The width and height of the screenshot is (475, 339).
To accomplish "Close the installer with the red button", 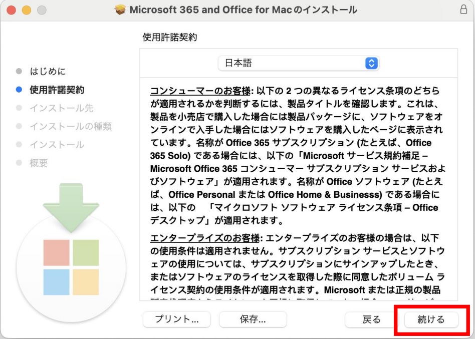I will click(11, 10).
